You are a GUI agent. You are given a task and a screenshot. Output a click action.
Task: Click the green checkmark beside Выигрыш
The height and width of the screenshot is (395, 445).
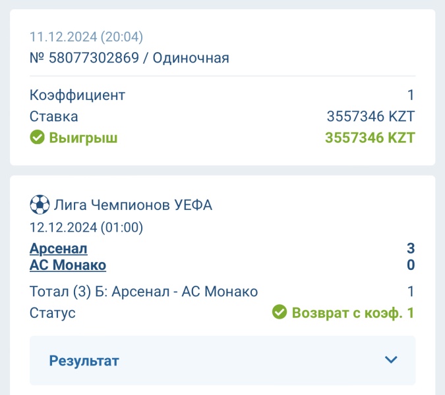[37, 137]
